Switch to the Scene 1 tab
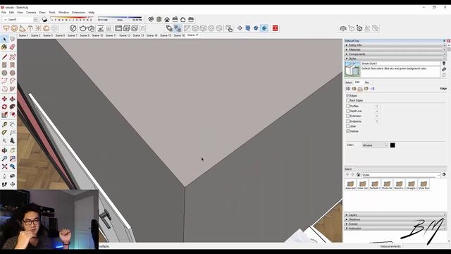 tap(23, 35)
